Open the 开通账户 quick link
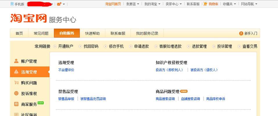 click(x=66, y=46)
